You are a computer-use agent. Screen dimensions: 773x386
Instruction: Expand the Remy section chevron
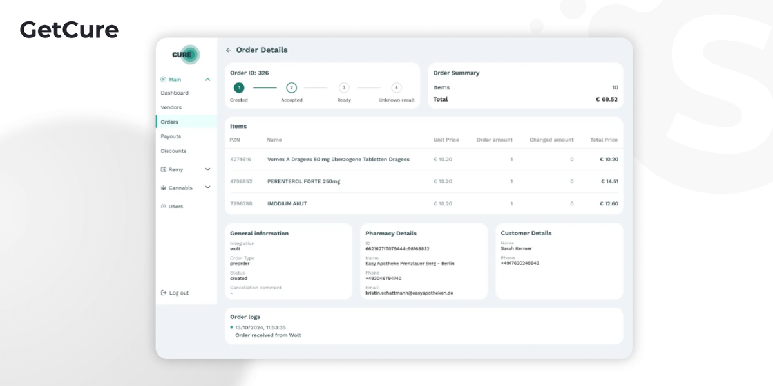point(207,170)
